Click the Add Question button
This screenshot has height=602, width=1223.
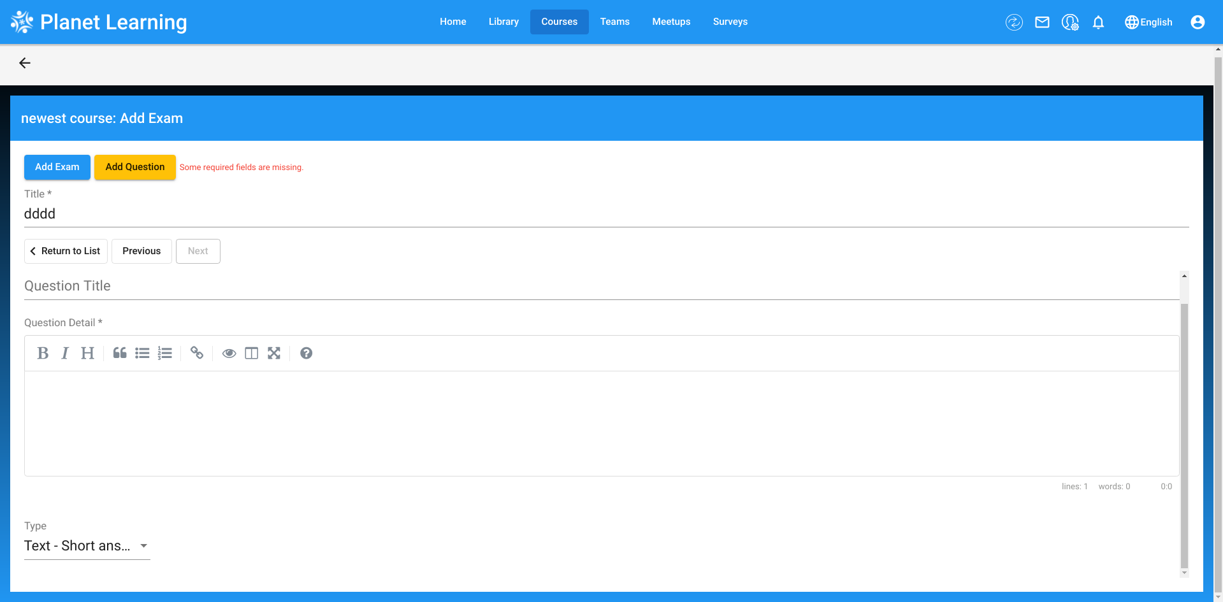tap(134, 167)
